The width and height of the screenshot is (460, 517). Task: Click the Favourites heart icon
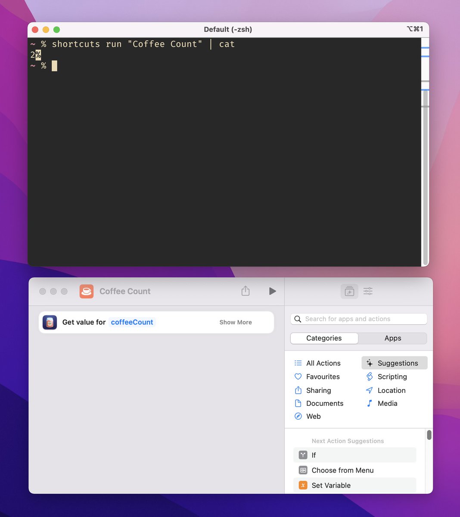[298, 377]
